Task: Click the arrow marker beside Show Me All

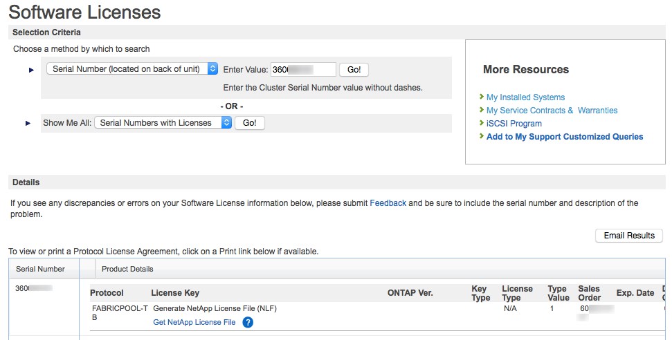Action: click(28, 123)
